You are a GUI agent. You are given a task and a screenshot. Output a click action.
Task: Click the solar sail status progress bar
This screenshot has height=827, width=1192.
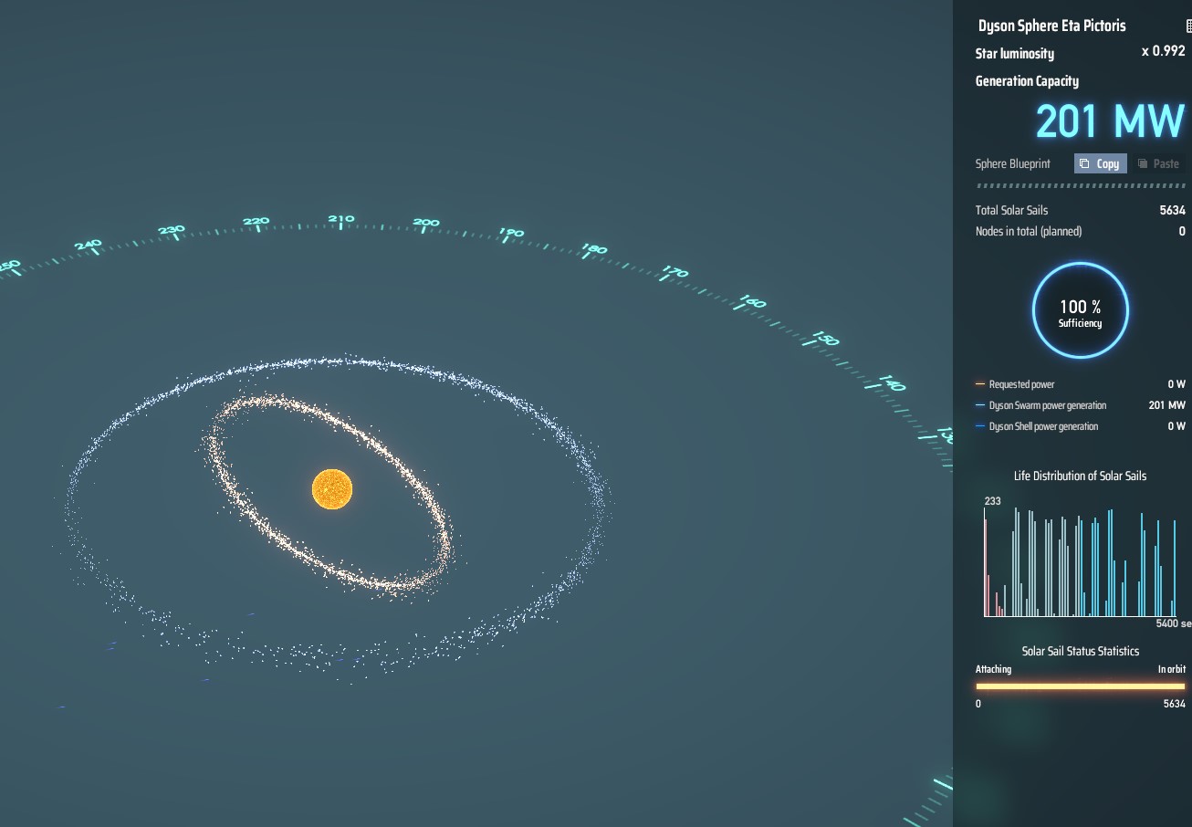click(x=1081, y=686)
